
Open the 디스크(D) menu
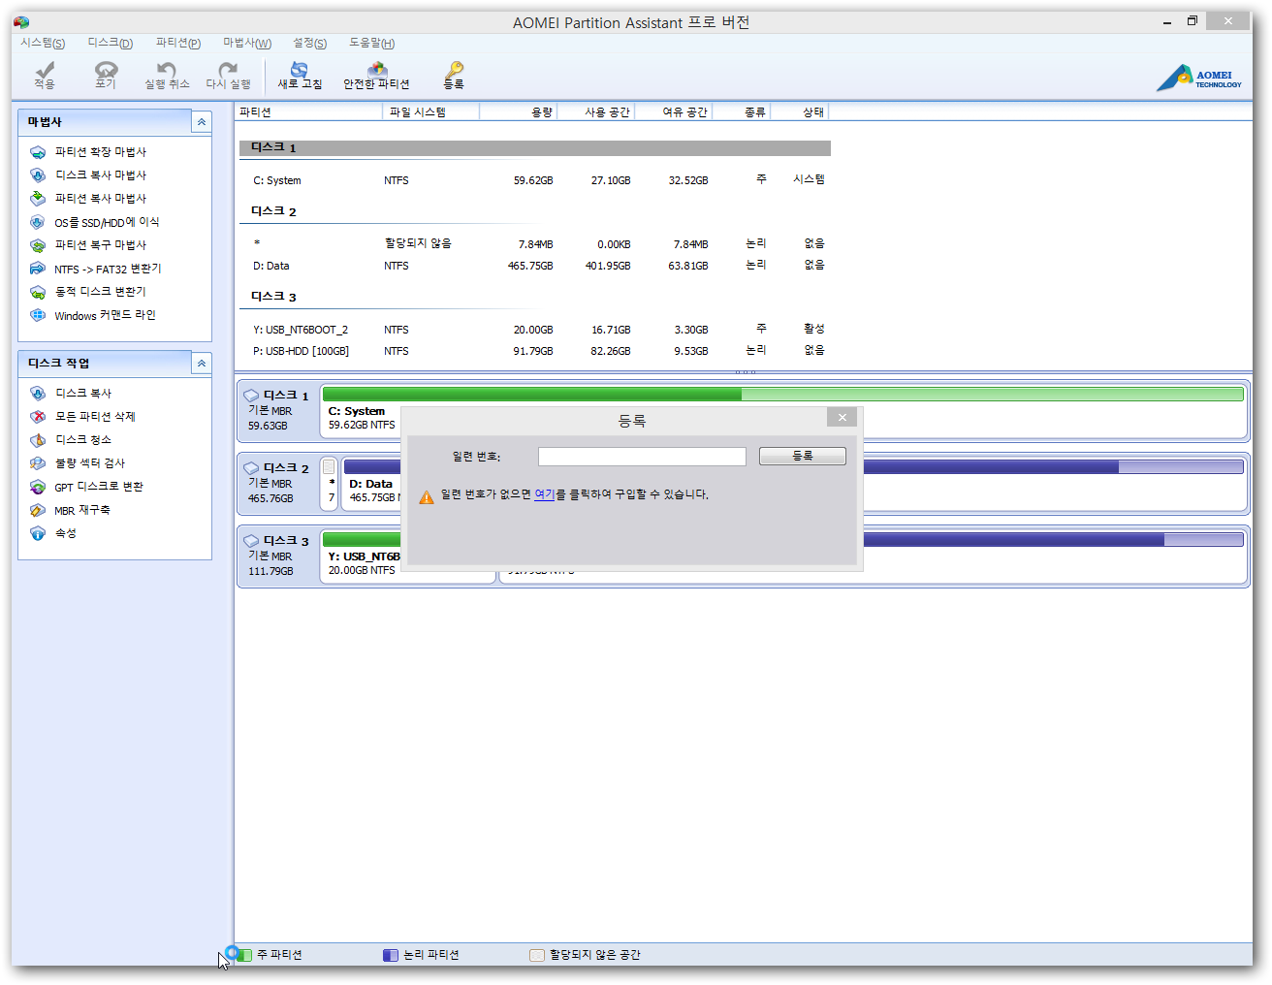(110, 43)
